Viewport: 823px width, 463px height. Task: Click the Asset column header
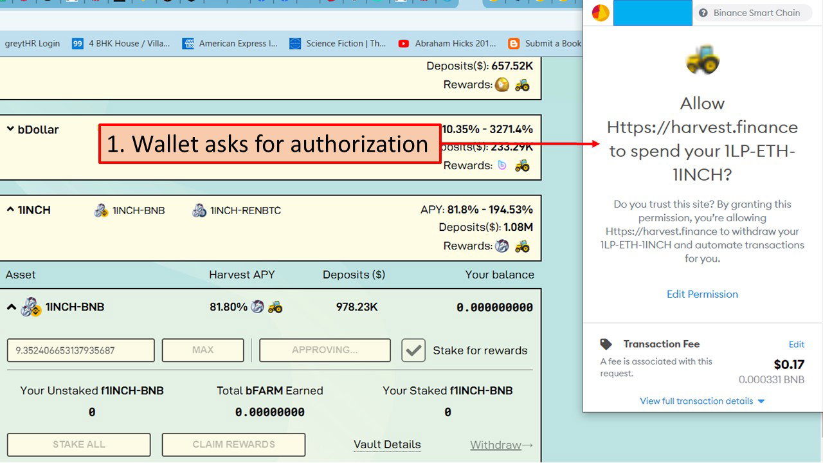21,275
